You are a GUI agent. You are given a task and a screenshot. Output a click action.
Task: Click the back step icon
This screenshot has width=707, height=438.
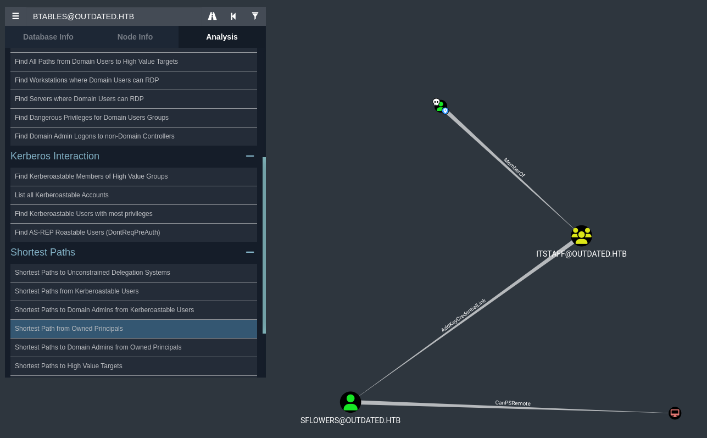tap(233, 16)
